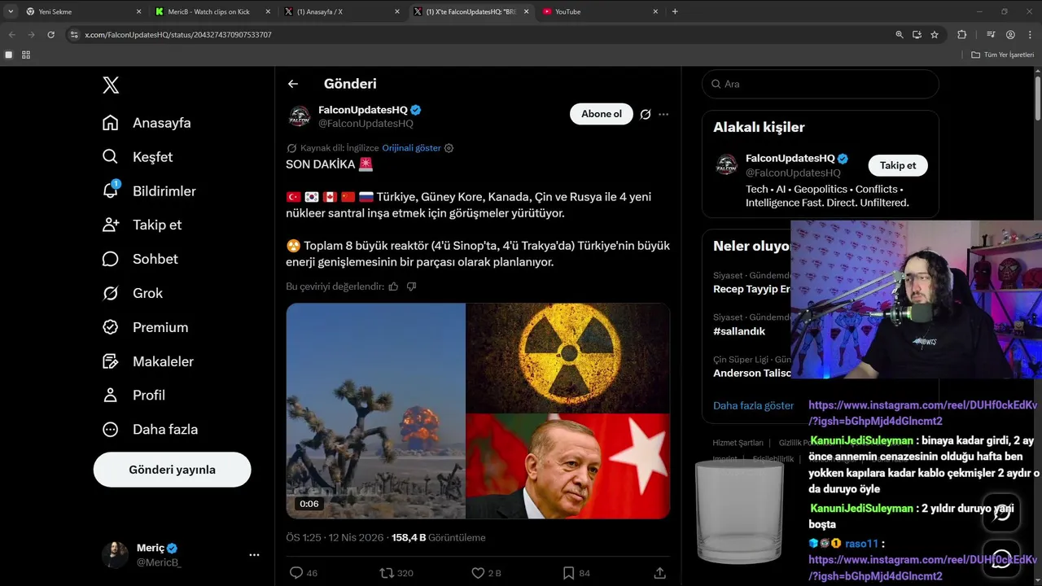
Task: Go back with arrow beside Gönderi
Action: pyautogui.click(x=293, y=84)
